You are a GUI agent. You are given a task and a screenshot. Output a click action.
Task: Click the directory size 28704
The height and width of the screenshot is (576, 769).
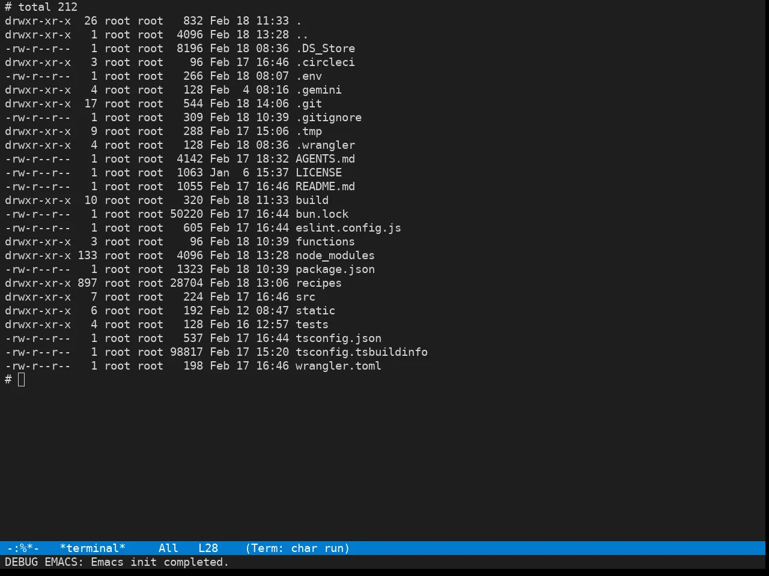point(186,283)
